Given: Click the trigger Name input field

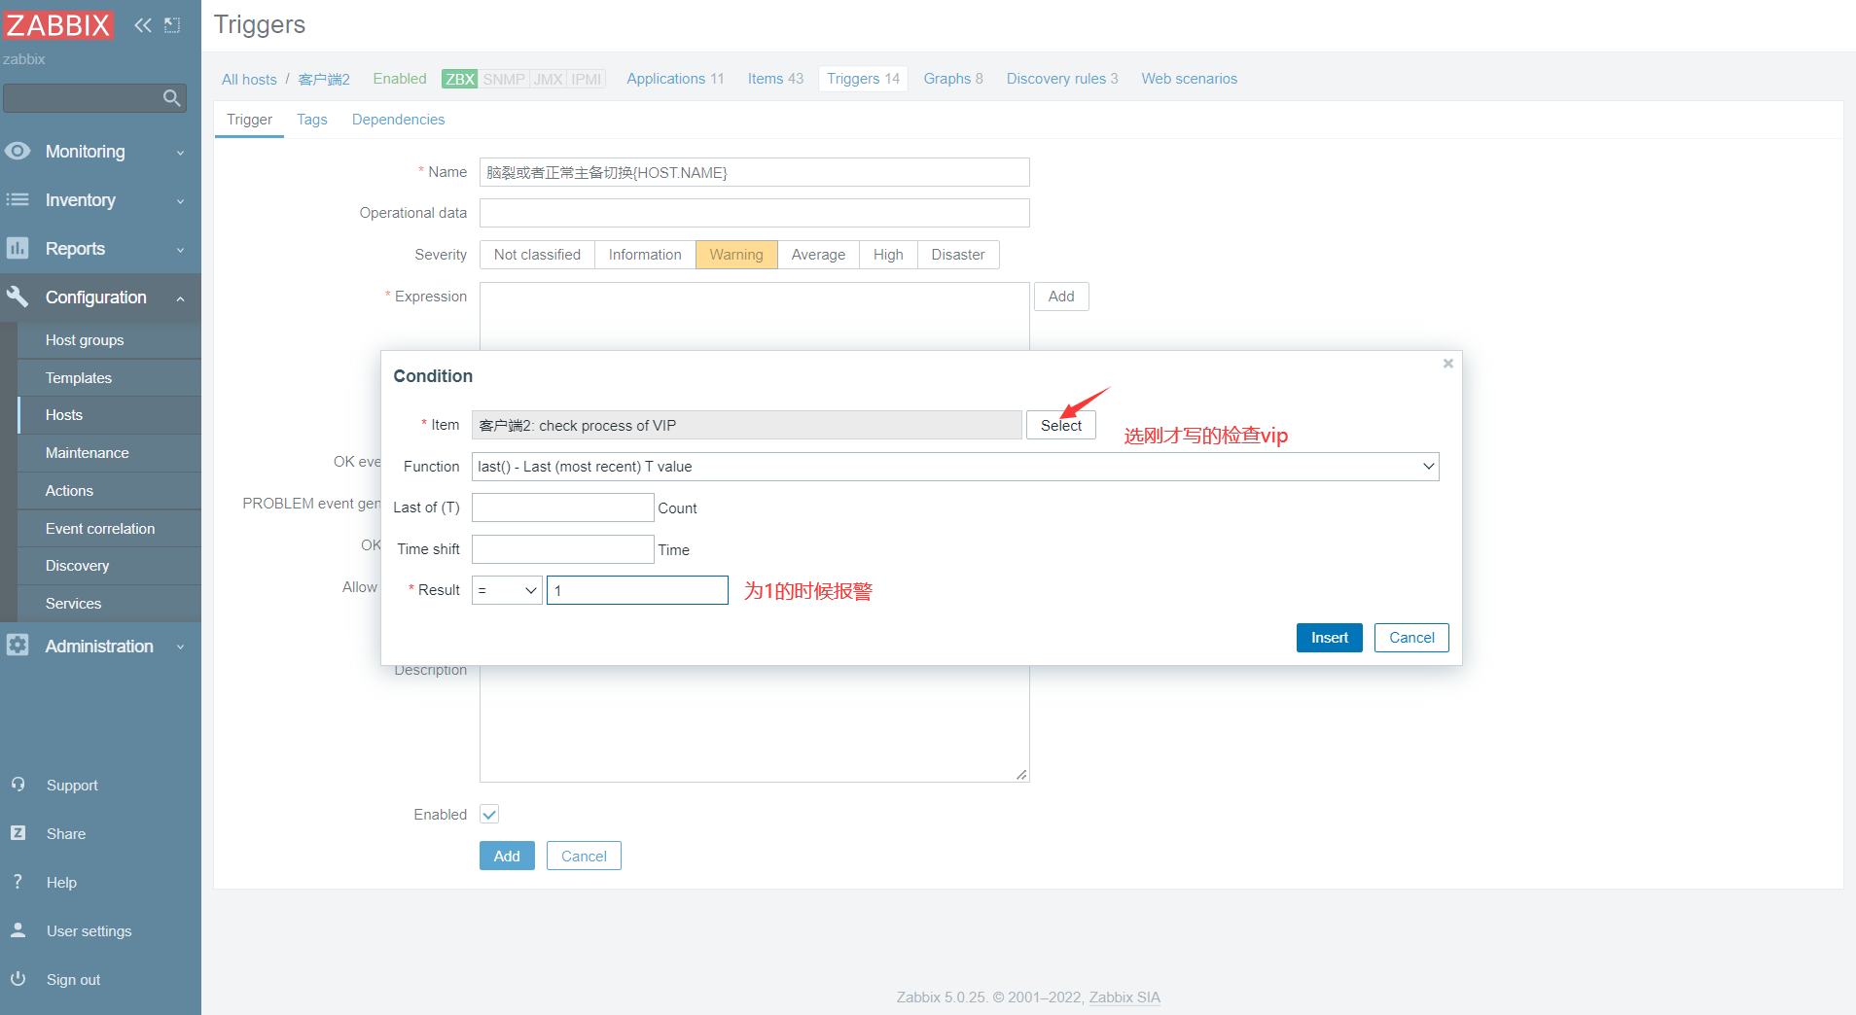Looking at the screenshot, I should (754, 172).
